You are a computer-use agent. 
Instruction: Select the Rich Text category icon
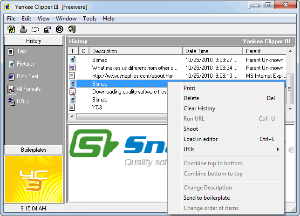(x=12, y=76)
